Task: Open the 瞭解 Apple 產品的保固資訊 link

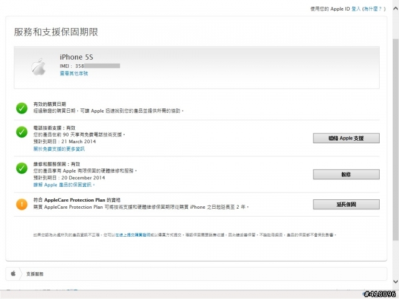Action: (x=64, y=185)
